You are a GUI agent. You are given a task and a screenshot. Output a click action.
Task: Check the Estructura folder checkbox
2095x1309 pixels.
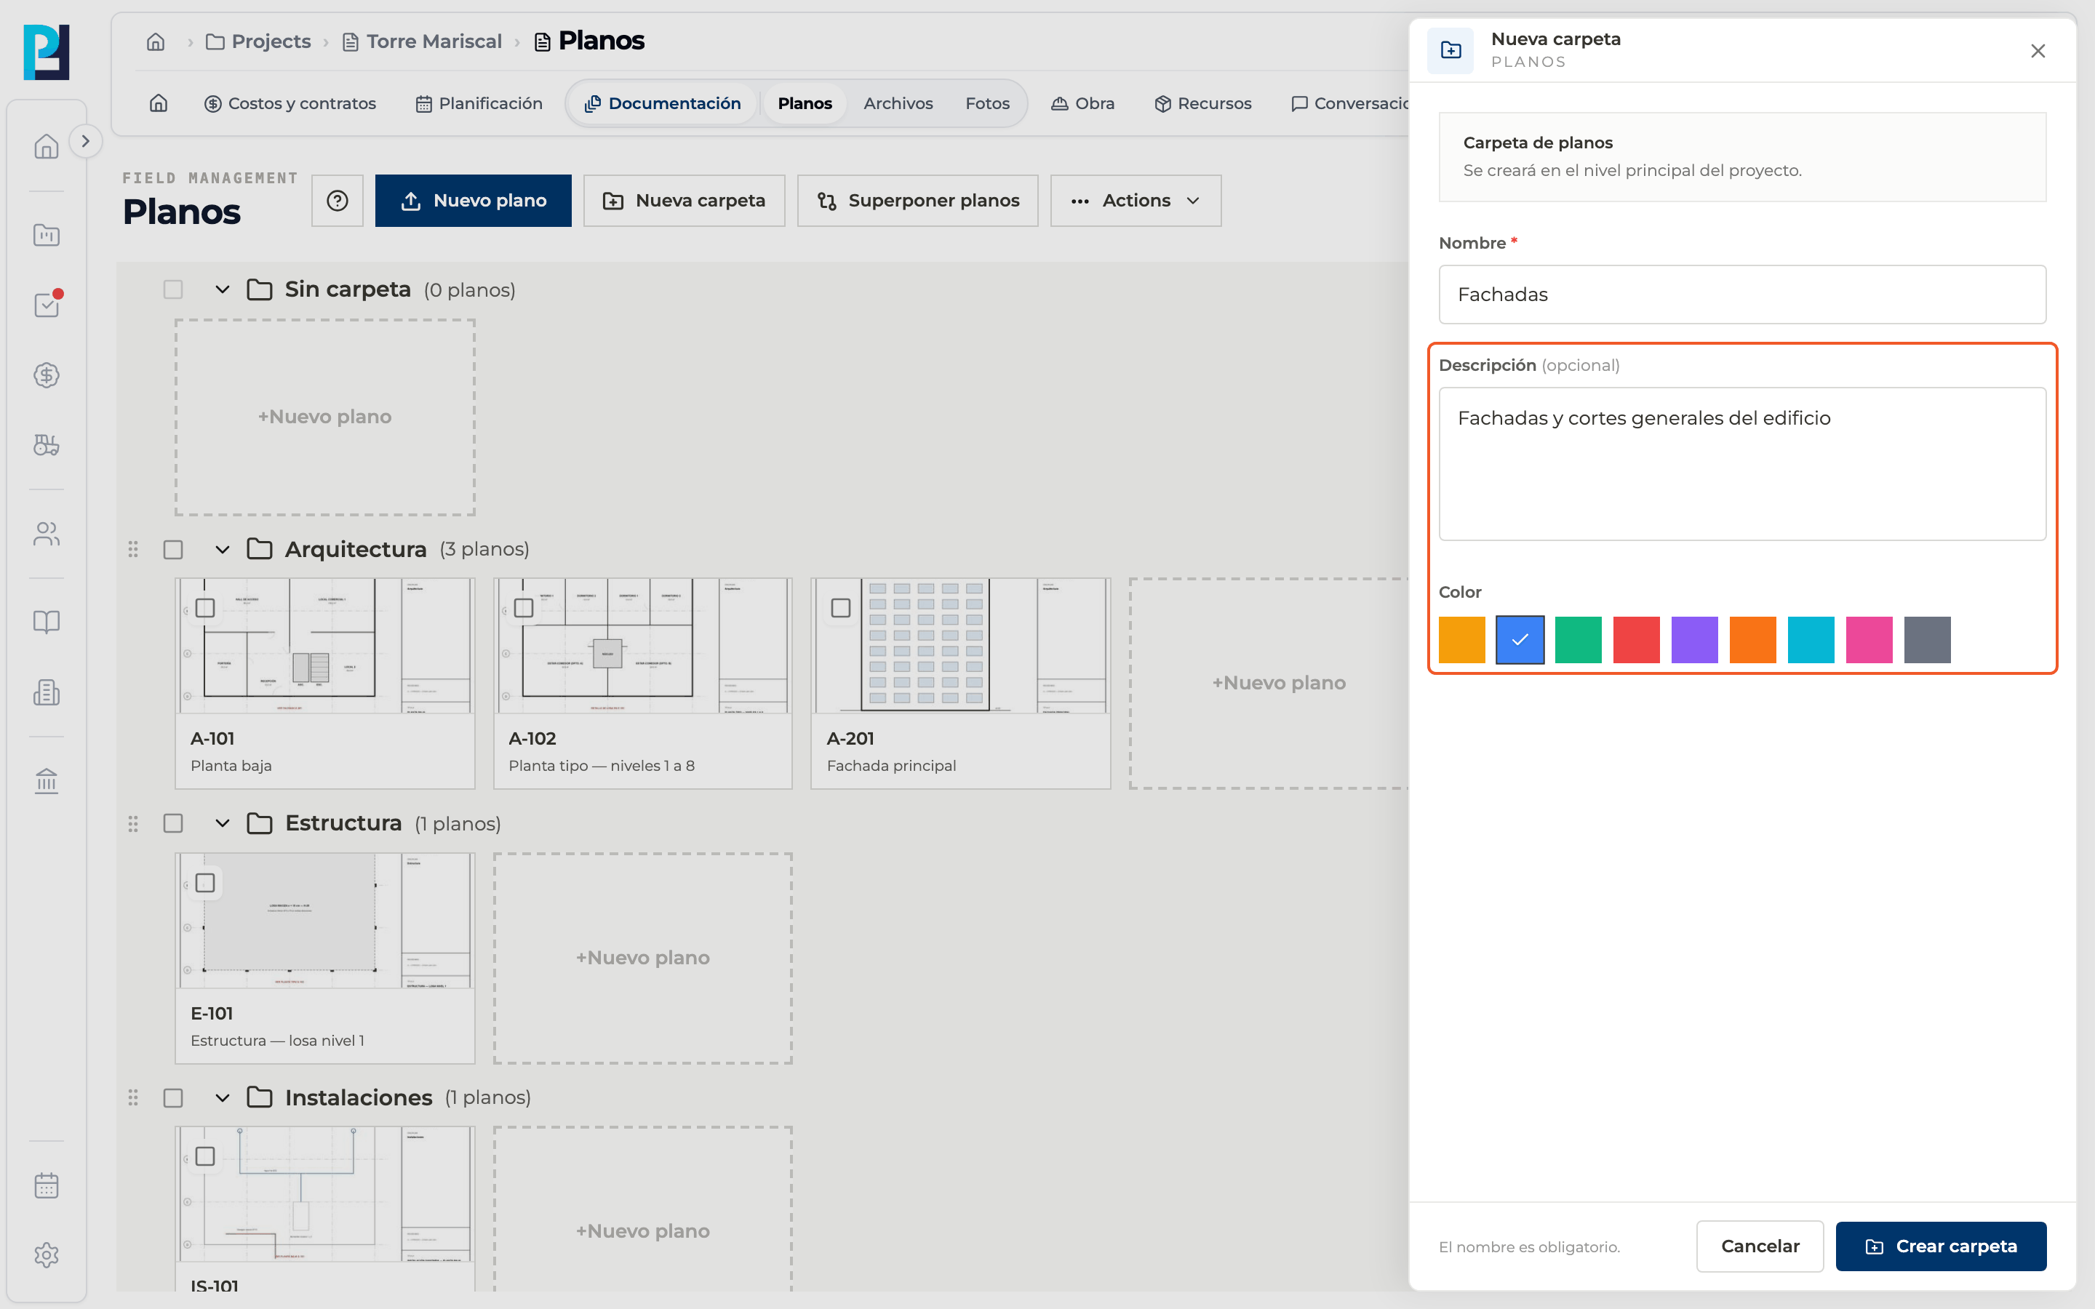tap(173, 823)
